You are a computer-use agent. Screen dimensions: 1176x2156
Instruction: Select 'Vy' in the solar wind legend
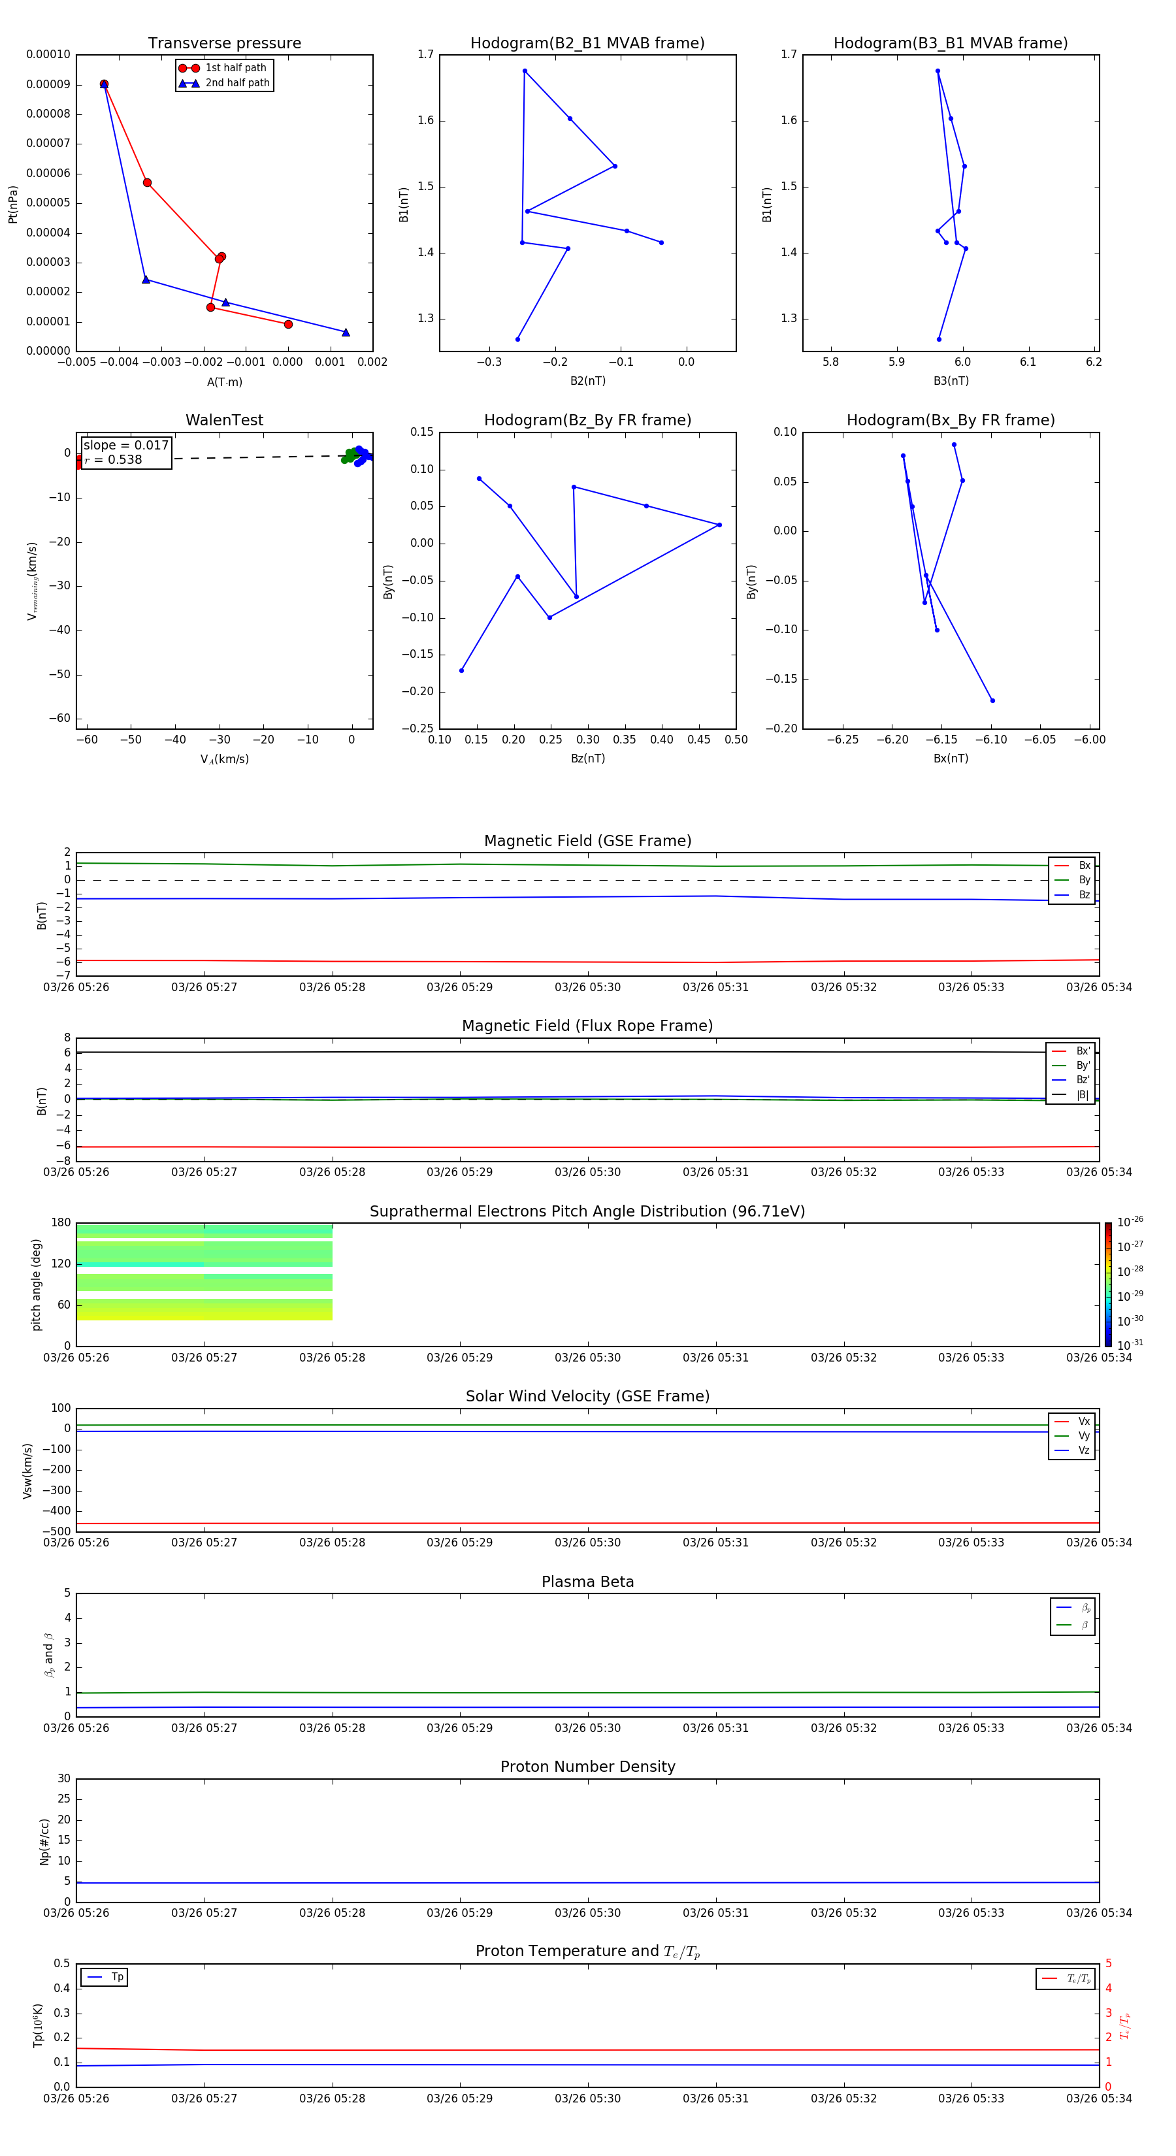tap(1072, 1435)
